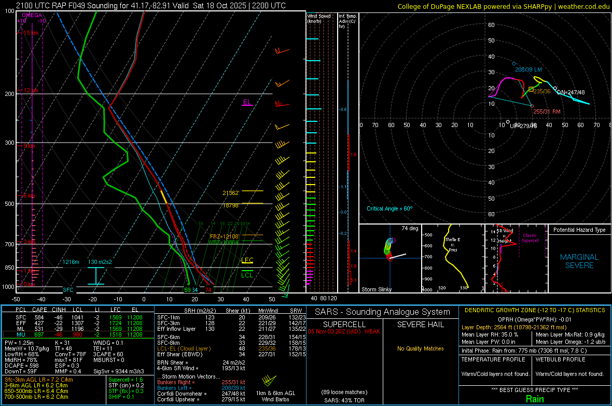The width and height of the screenshot is (612, 406).
Task: Click the yellow LFC label on the skew-T
Action: pyautogui.click(x=247, y=260)
